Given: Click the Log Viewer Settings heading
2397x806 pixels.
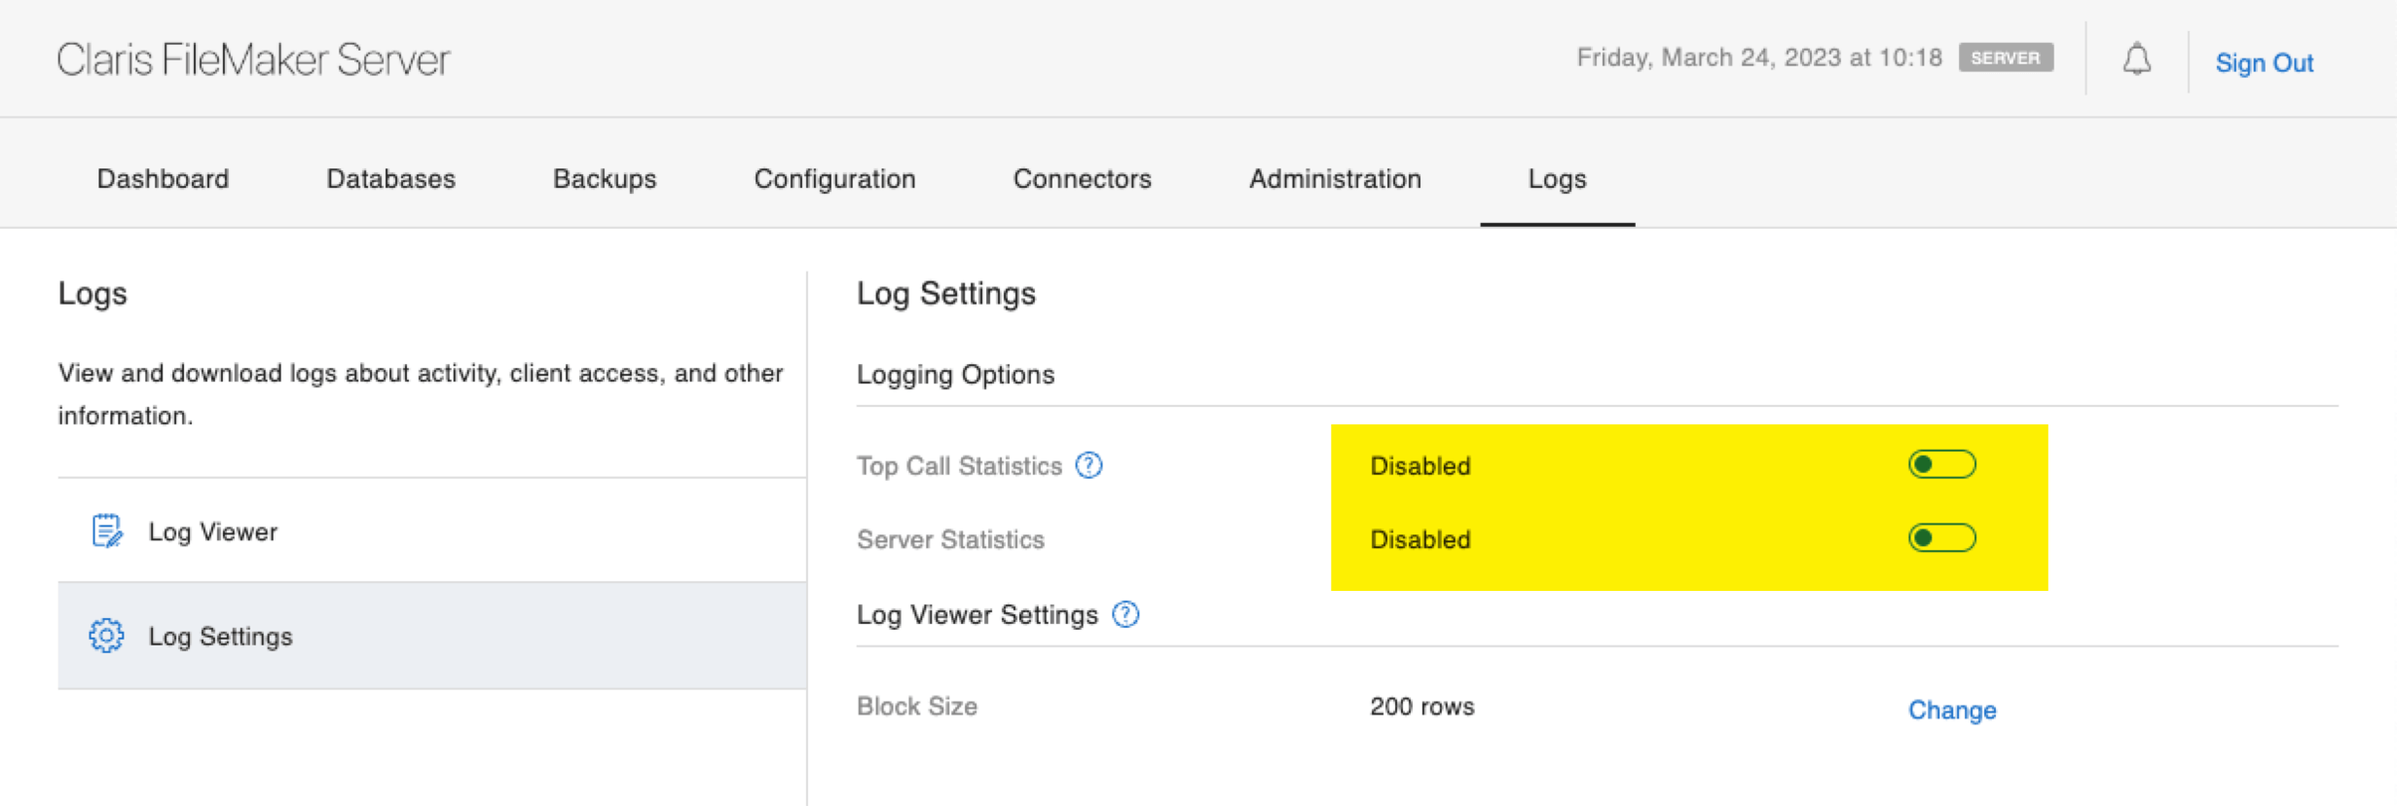Looking at the screenshot, I should tap(977, 614).
